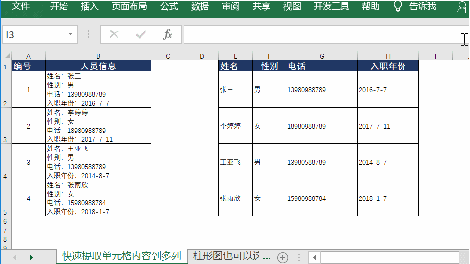Open the 文件 menu
470x264 pixels.
(x=21, y=6)
